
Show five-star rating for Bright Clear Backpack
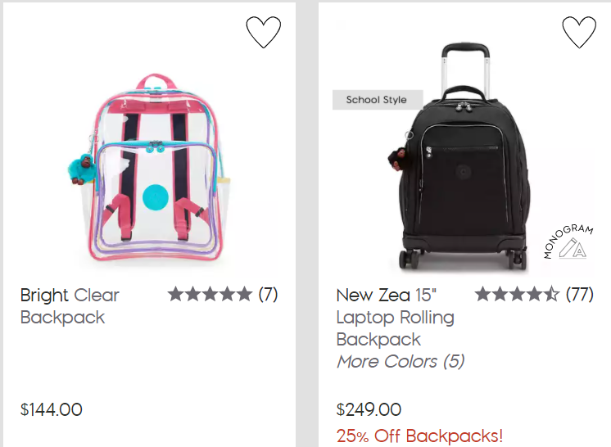click(210, 295)
